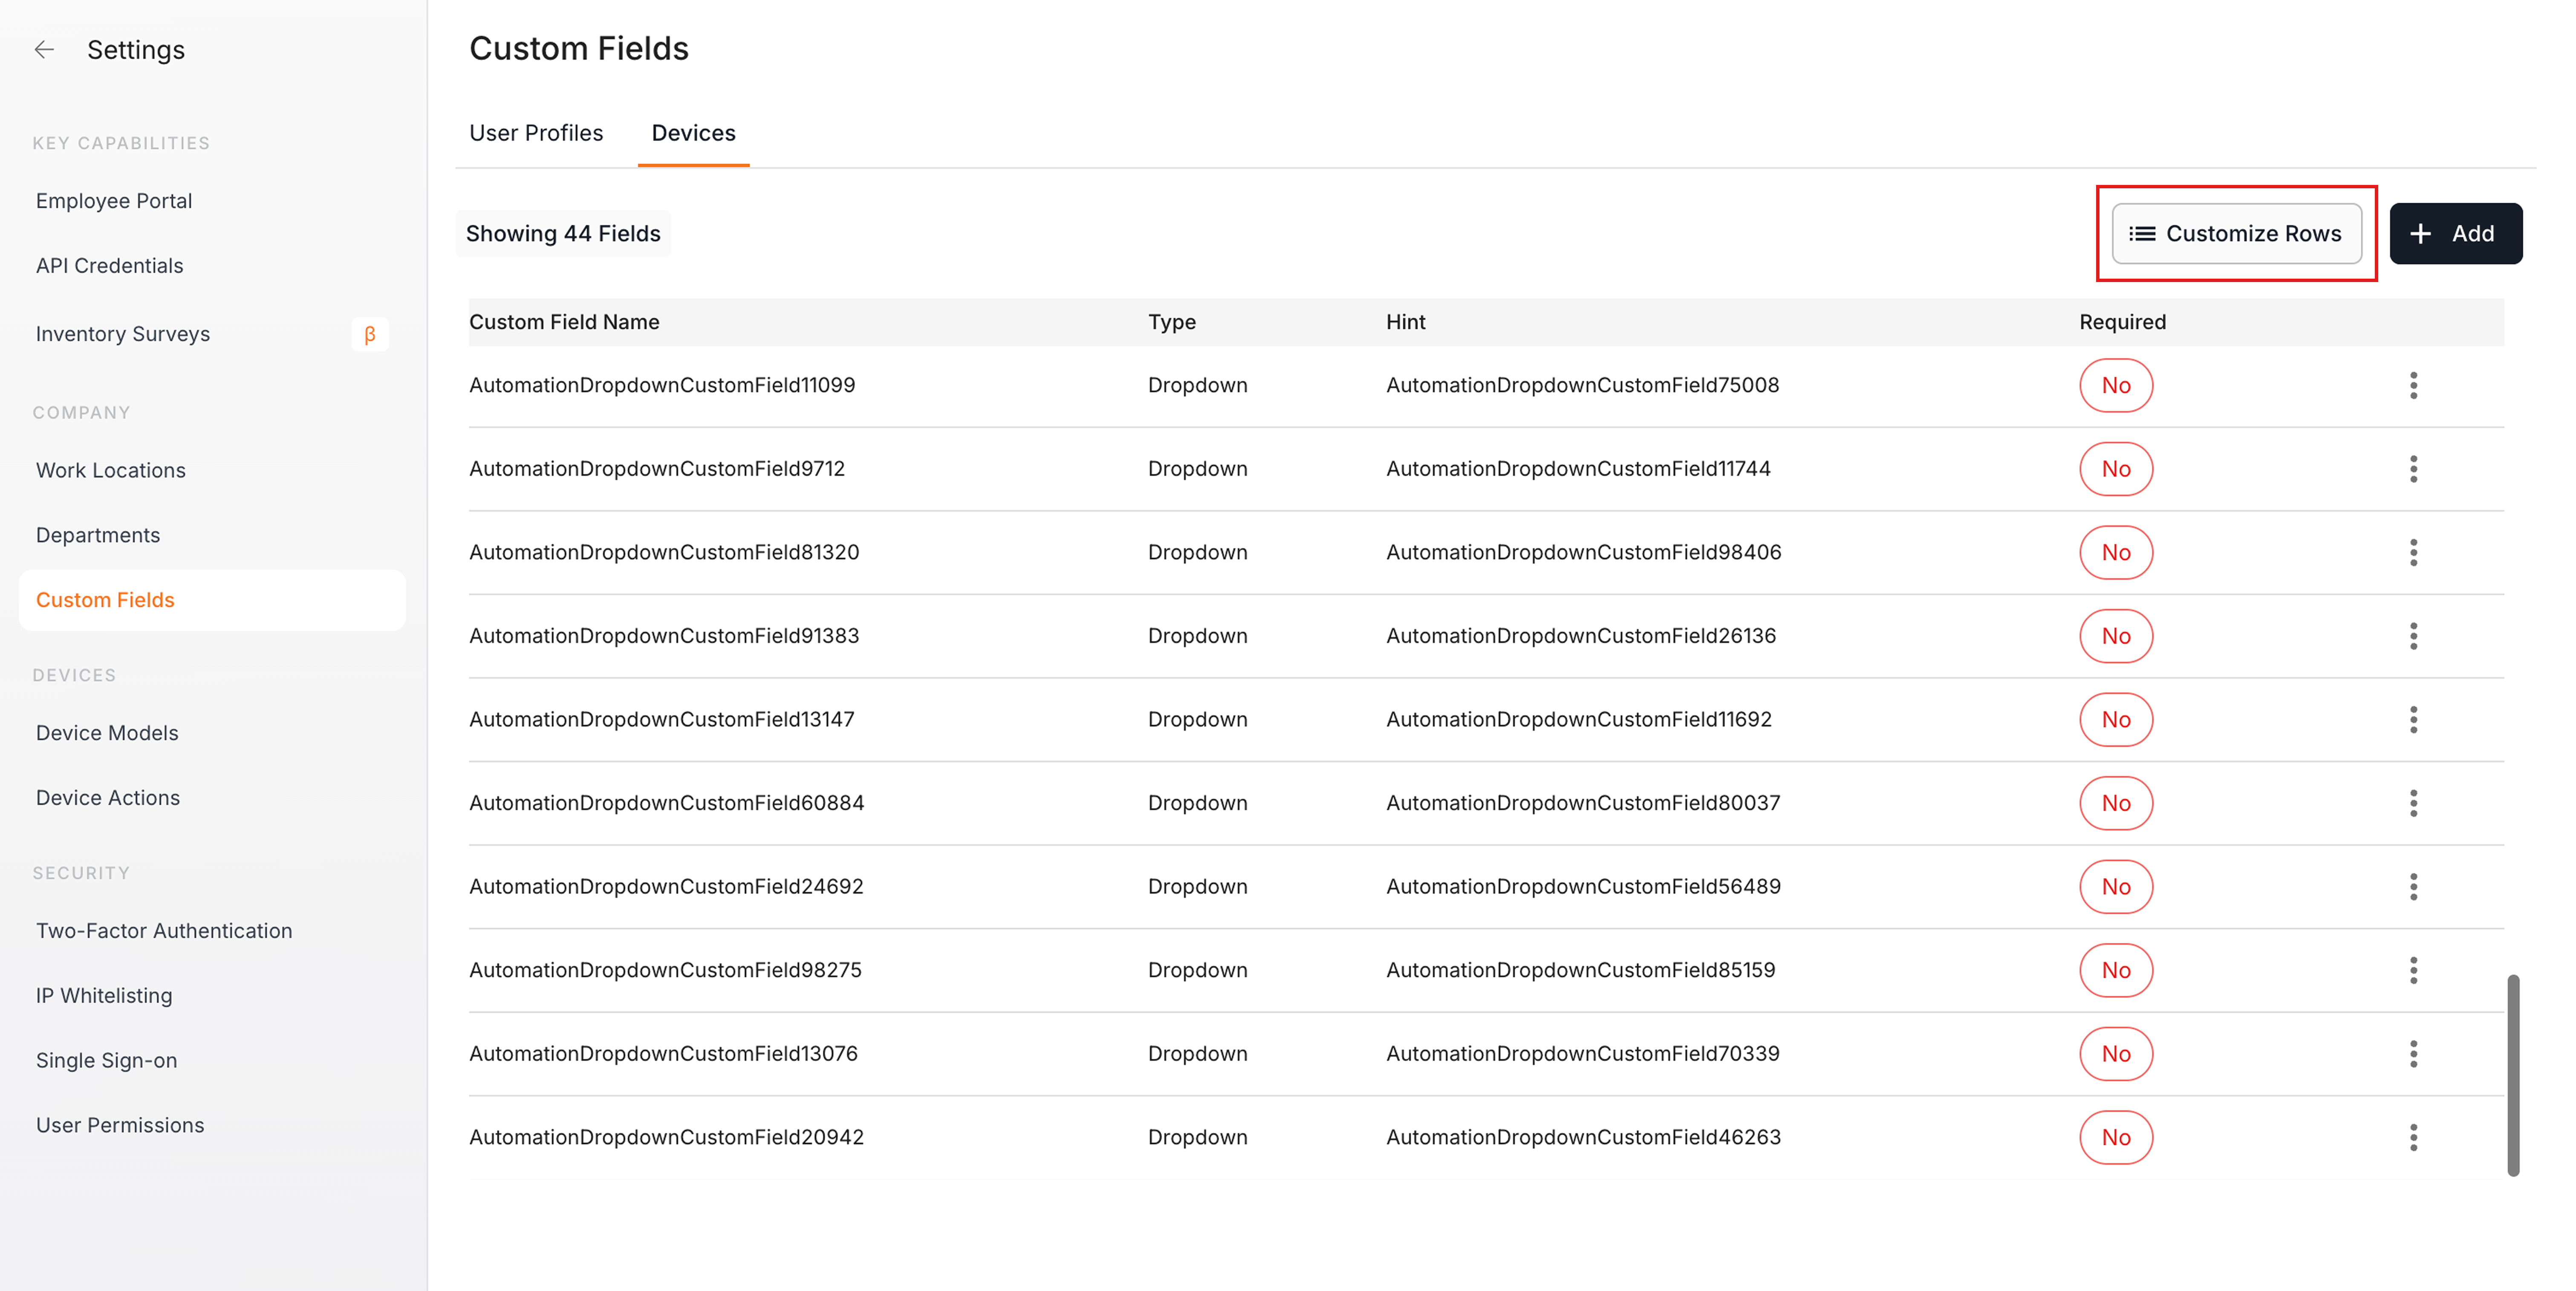This screenshot has width=2576, height=1291.
Task: Click the back arrow next to Settings
Action: coord(44,50)
